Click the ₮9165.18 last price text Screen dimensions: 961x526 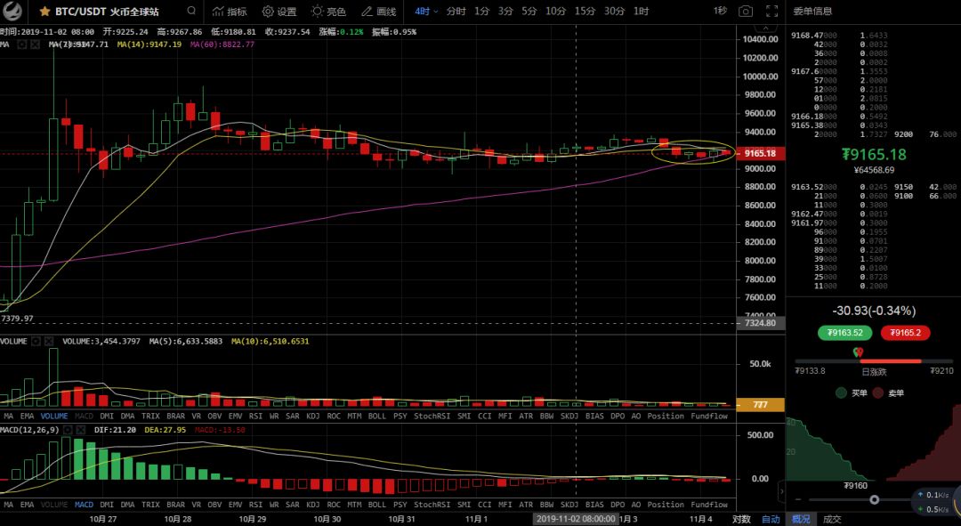tap(874, 155)
